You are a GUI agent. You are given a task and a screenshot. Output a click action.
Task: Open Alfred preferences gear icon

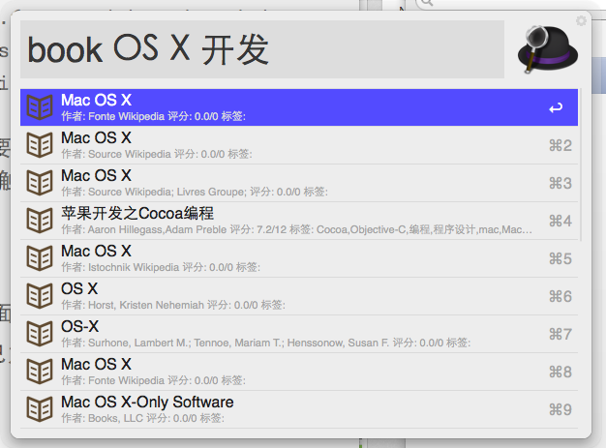pyautogui.click(x=581, y=20)
